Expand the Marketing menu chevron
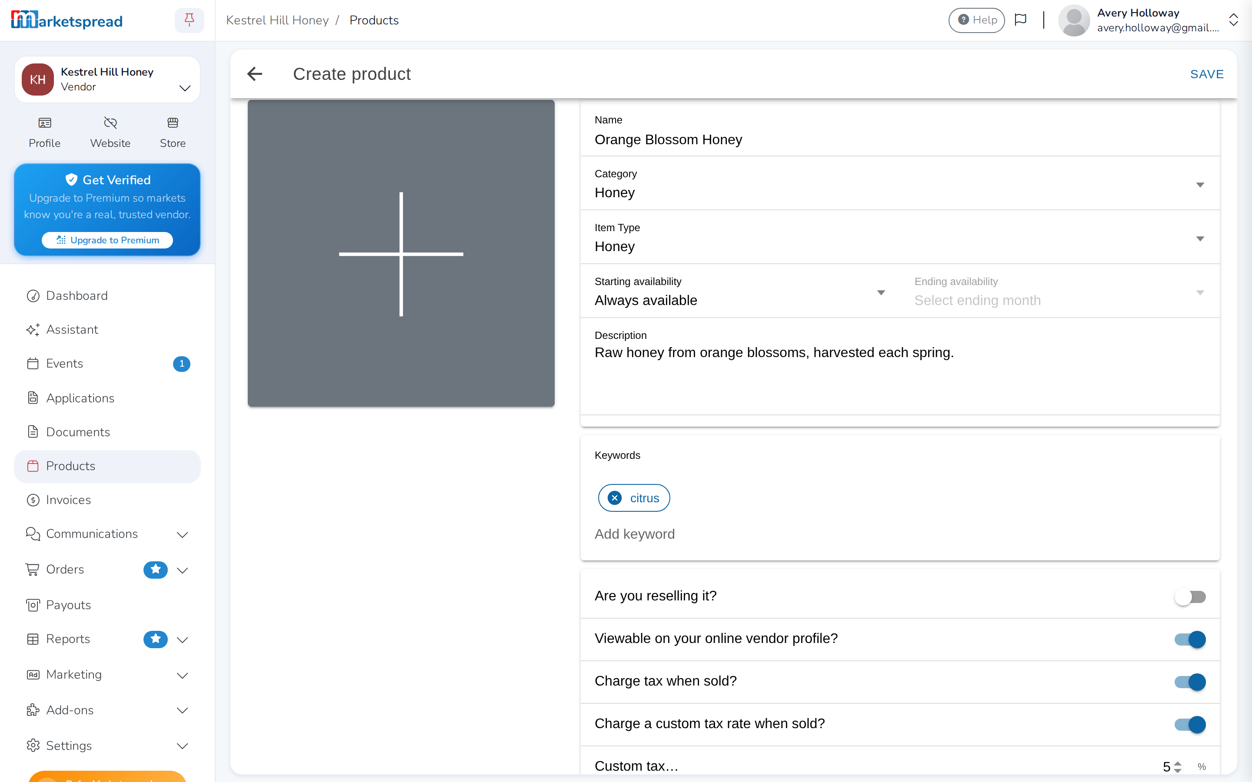 [x=182, y=675]
